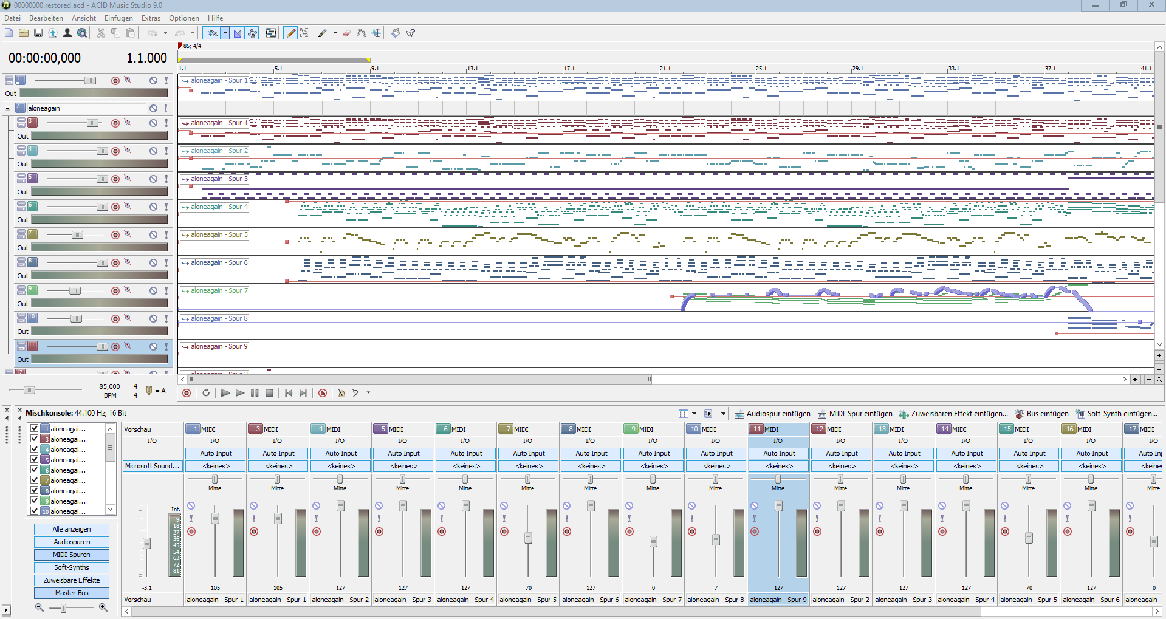Viewport: 1166px width, 619px height.
Task: Click the Save project icon
Action: (x=38, y=33)
